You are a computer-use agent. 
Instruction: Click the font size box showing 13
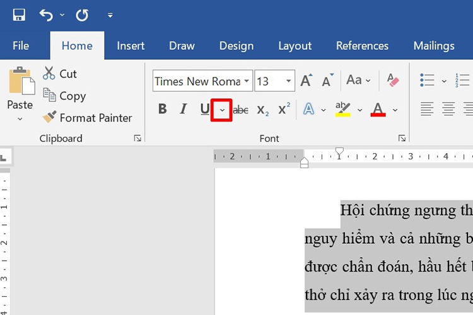(269, 81)
